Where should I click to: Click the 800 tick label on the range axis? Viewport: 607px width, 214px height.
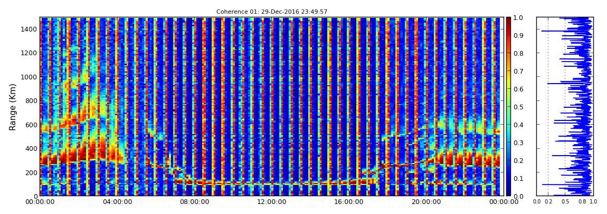click(x=31, y=100)
